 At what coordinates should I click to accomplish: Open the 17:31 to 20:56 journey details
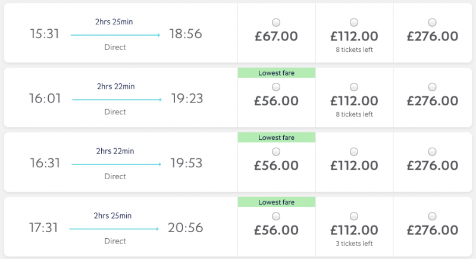pyautogui.click(x=121, y=227)
